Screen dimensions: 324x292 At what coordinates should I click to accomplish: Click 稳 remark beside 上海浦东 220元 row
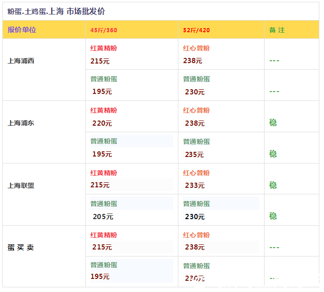point(273,123)
